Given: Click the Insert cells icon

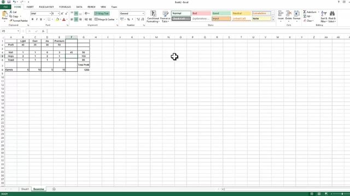Looking at the screenshot, I should pyautogui.click(x=281, y=14).
